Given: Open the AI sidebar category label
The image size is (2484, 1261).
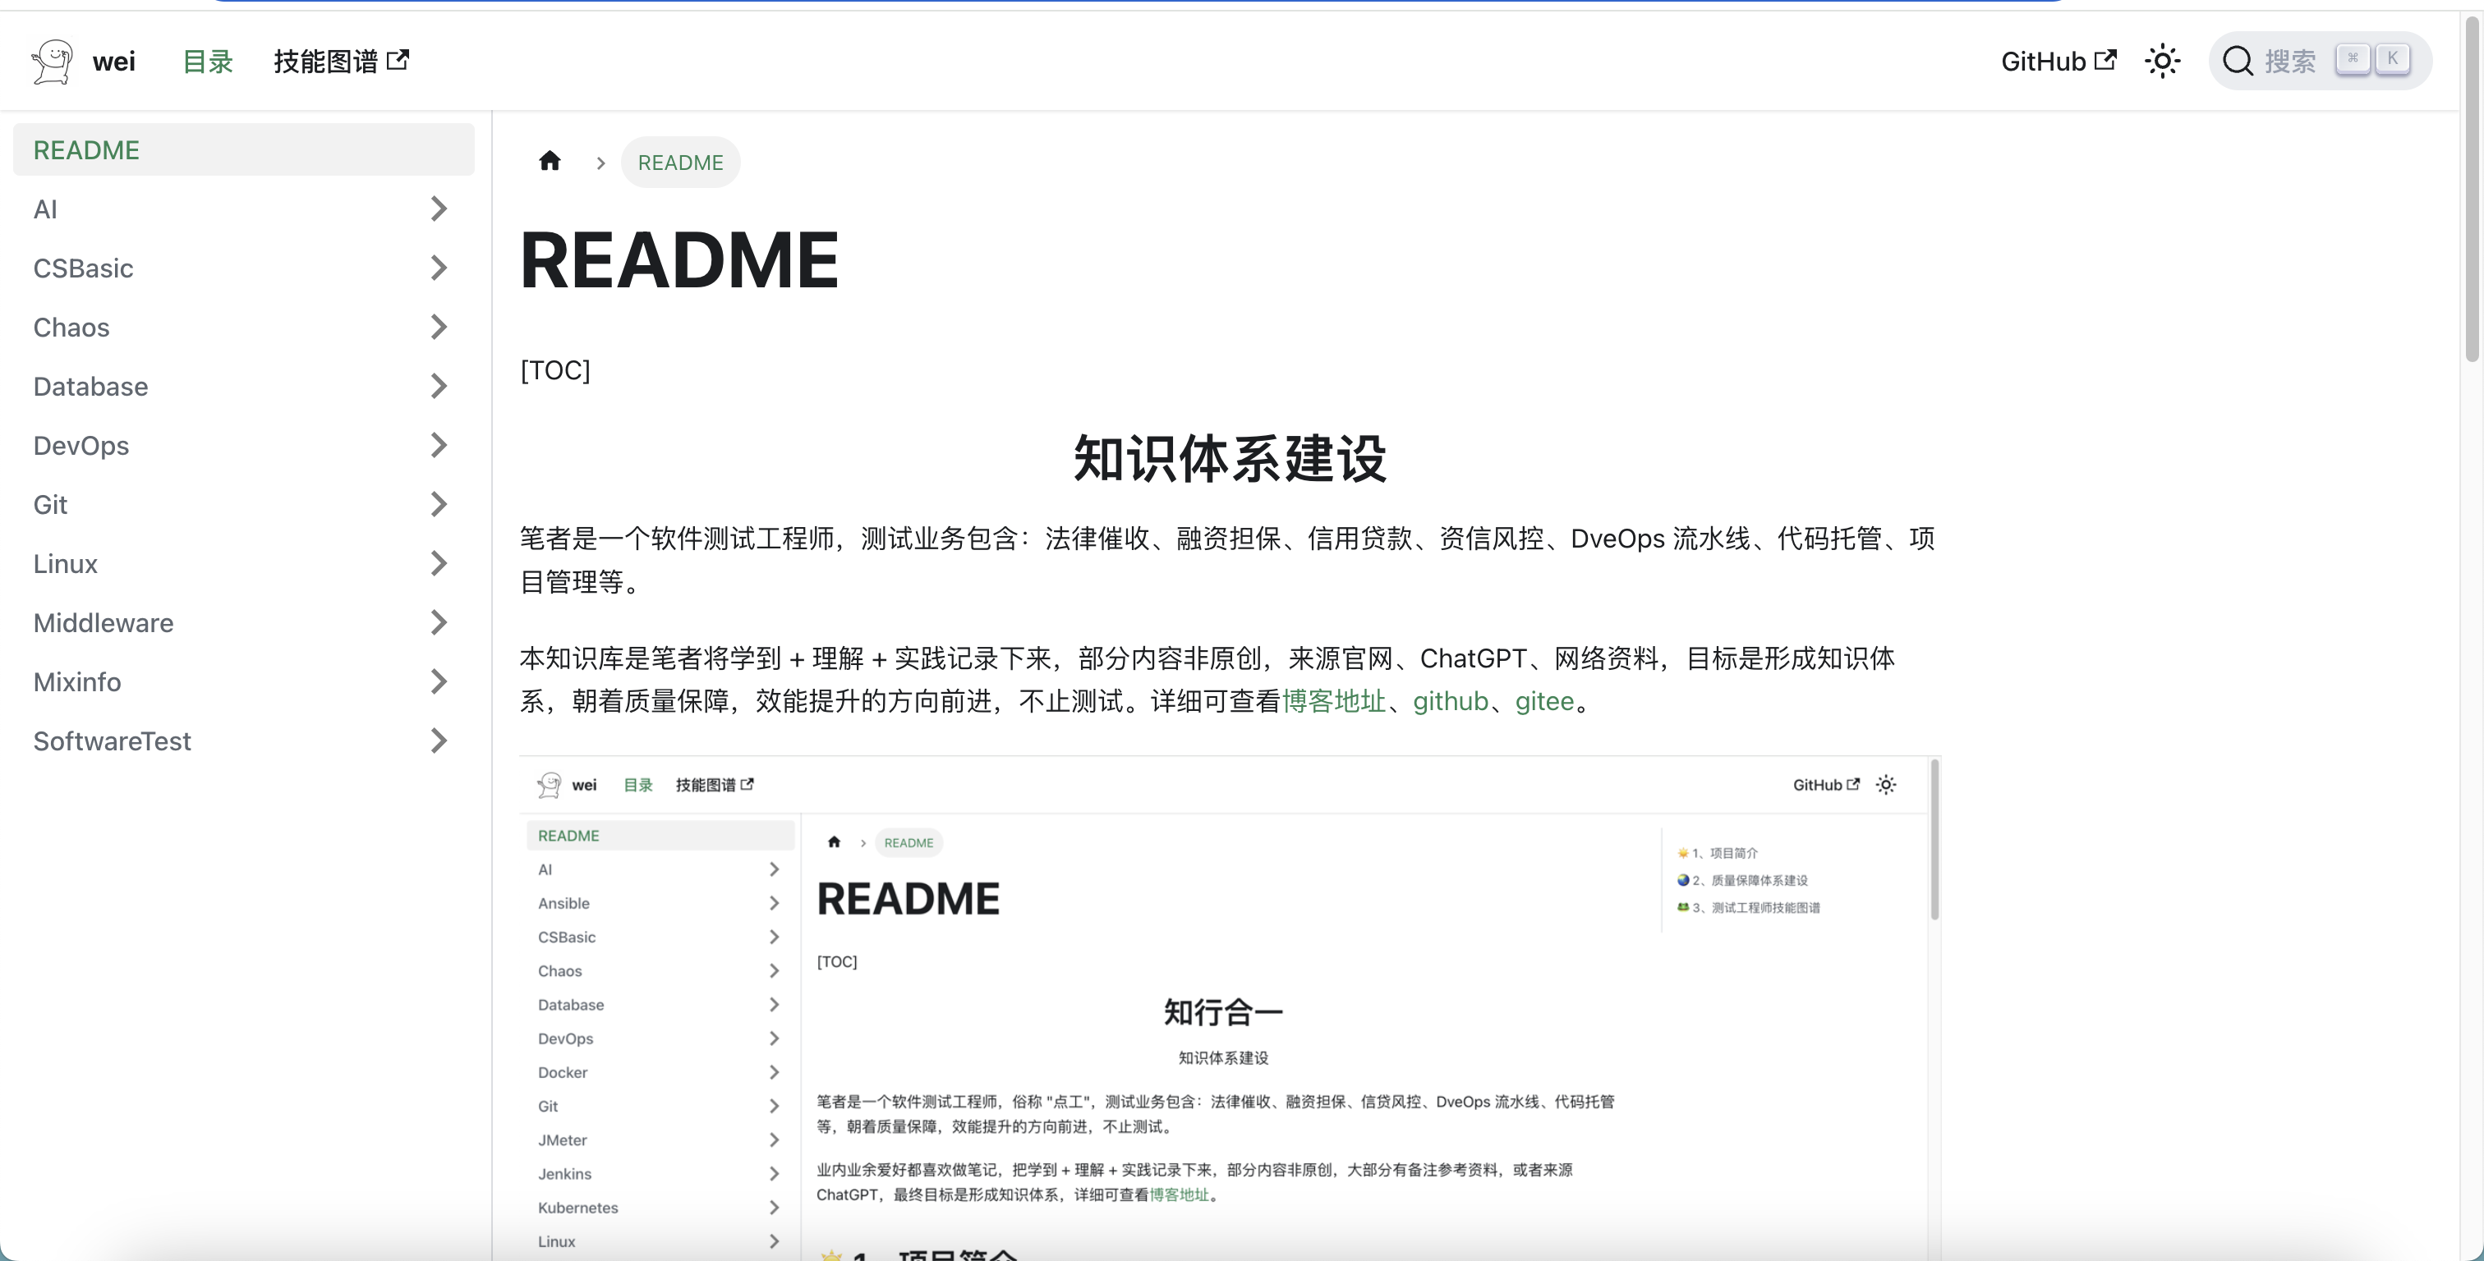Looking at the screenshot, I should [45, 209].
